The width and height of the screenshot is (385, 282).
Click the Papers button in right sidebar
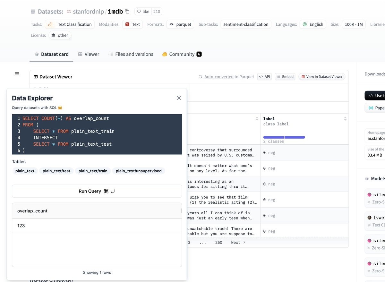375,108
